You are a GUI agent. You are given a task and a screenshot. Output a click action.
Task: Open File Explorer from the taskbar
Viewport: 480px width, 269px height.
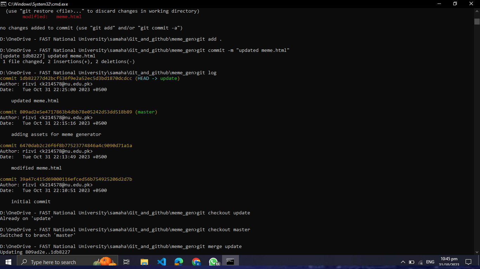pyautogui.click(x=144, y=262)
